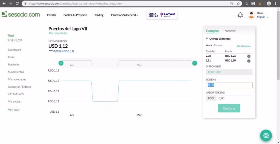Bookmark page with star icon
The height and width of the screenshot is (144, 280).
tap(238, 4)
